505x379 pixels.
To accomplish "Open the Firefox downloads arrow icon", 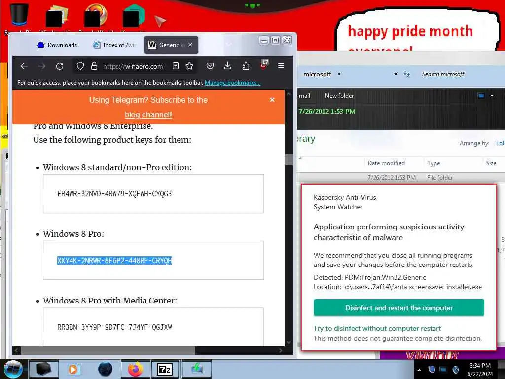I will coord(228,66).
